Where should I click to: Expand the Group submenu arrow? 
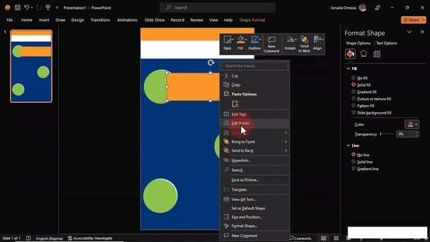point(286,132)
